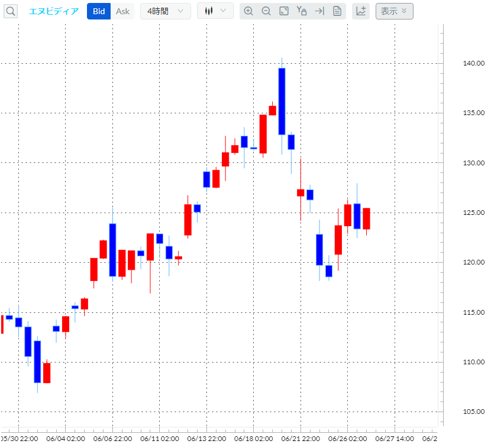The width and height of the screenshot is (491, 444).
Task: Select the last red candle on chart
Action: point(366,218)
